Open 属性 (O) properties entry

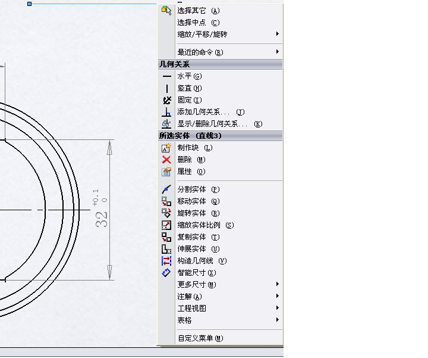coord(221,172)
